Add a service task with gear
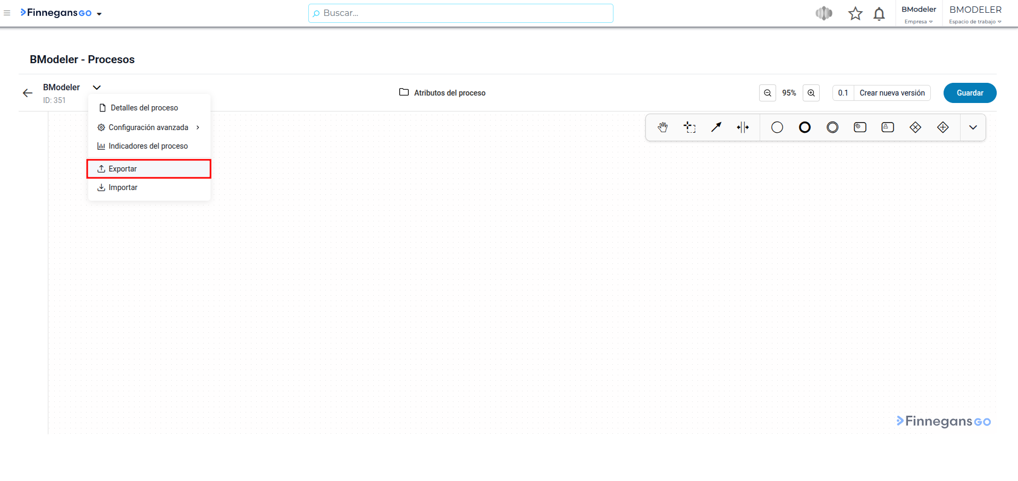 point(860,127)
